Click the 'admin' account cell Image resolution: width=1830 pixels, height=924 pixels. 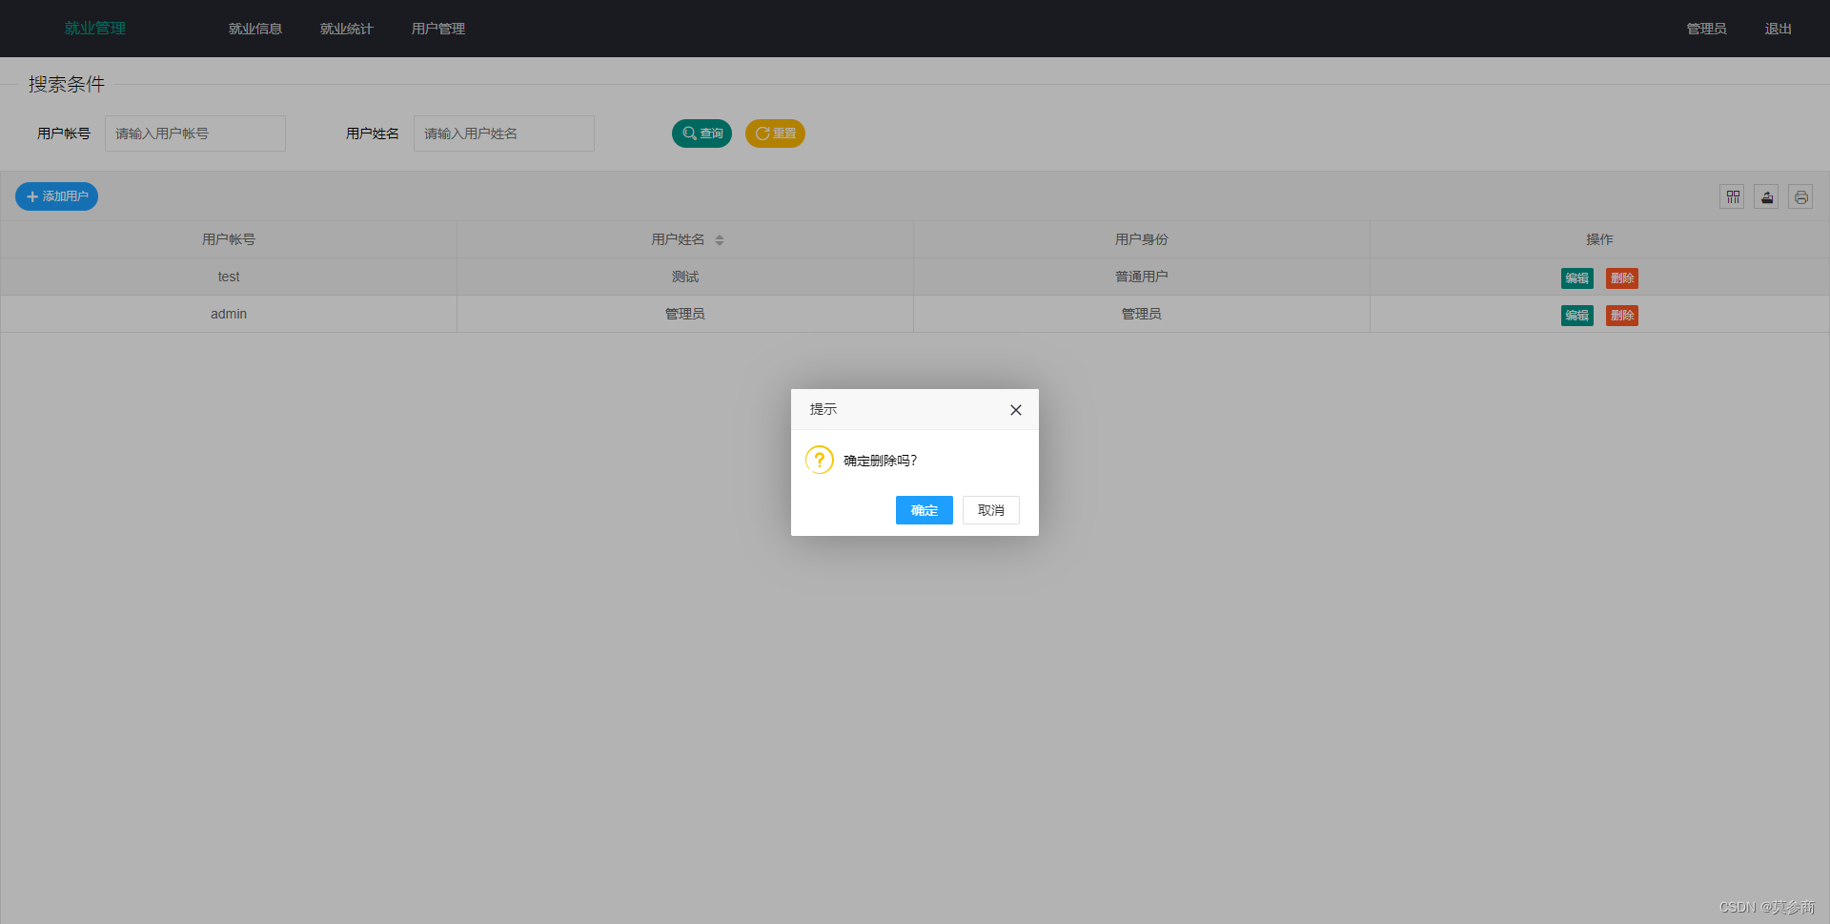[229, 314]
